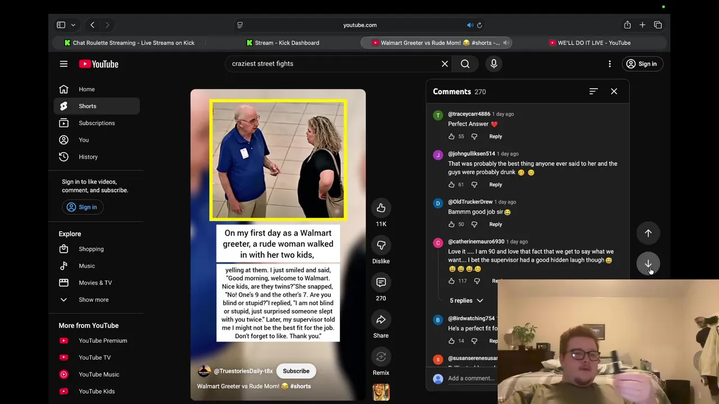Viewport: 719px width, 404px height.
Task: Open History in sidebar
Action: point(97,157)
